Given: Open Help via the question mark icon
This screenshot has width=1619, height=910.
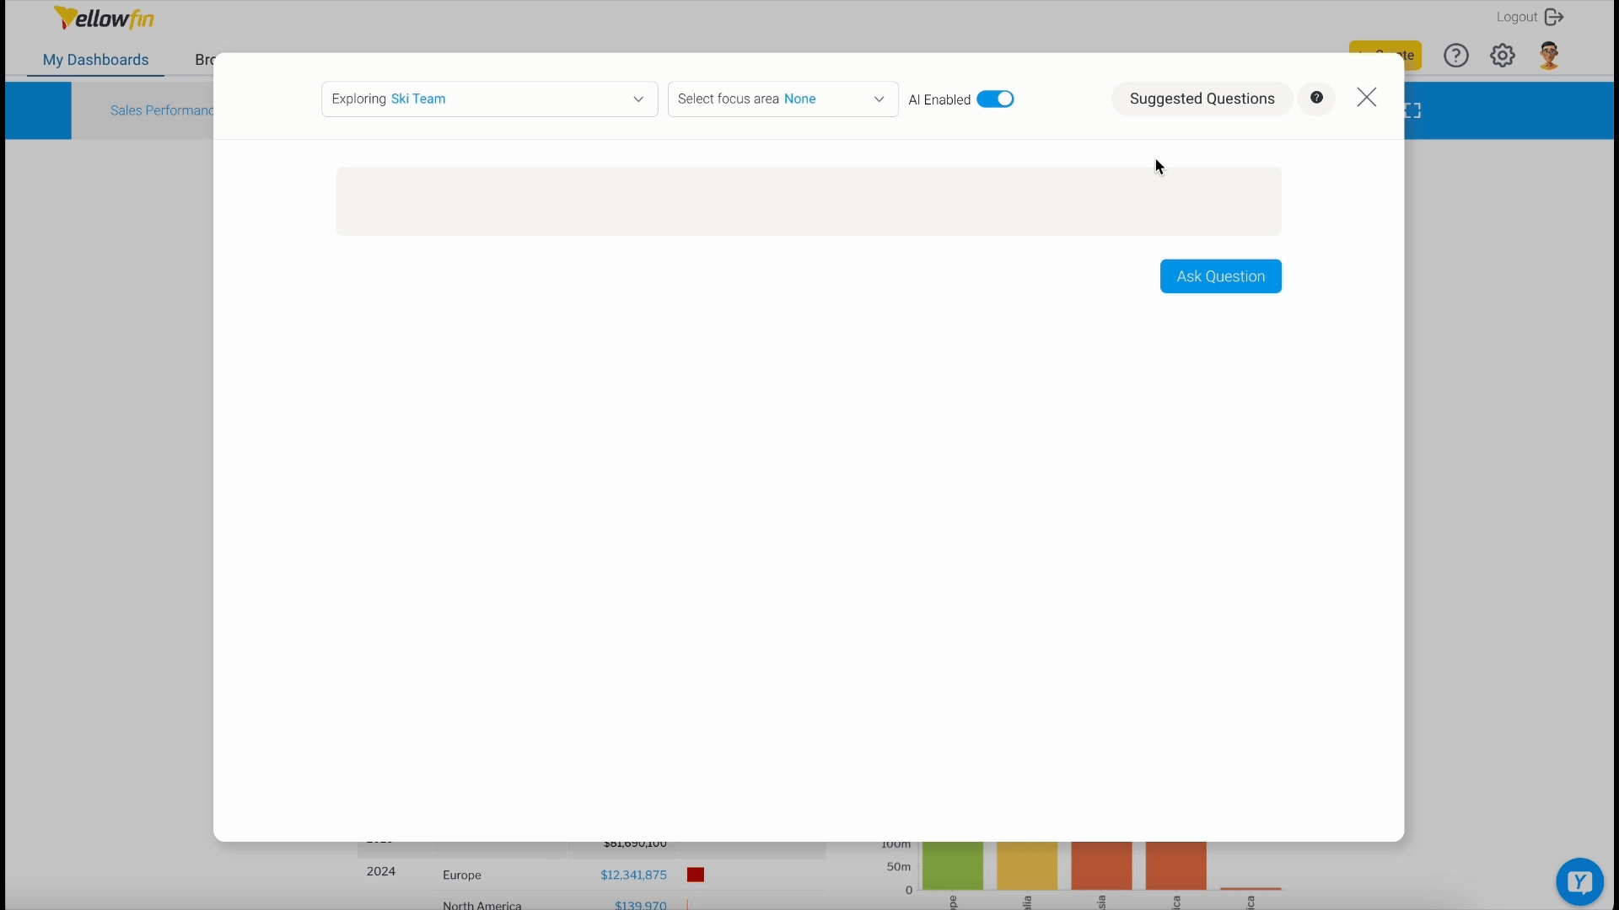Looking at the screenshot, I should 1456,55.
